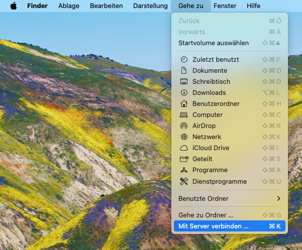Click the cloud icon for iCloud Drive

183,148
